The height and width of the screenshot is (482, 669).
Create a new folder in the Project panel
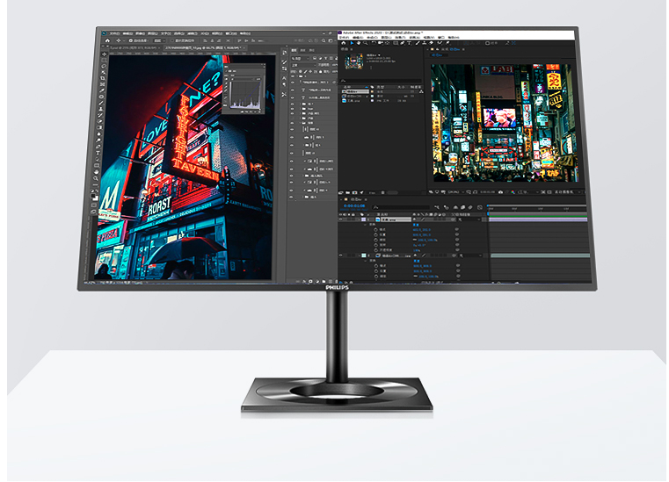347,192
